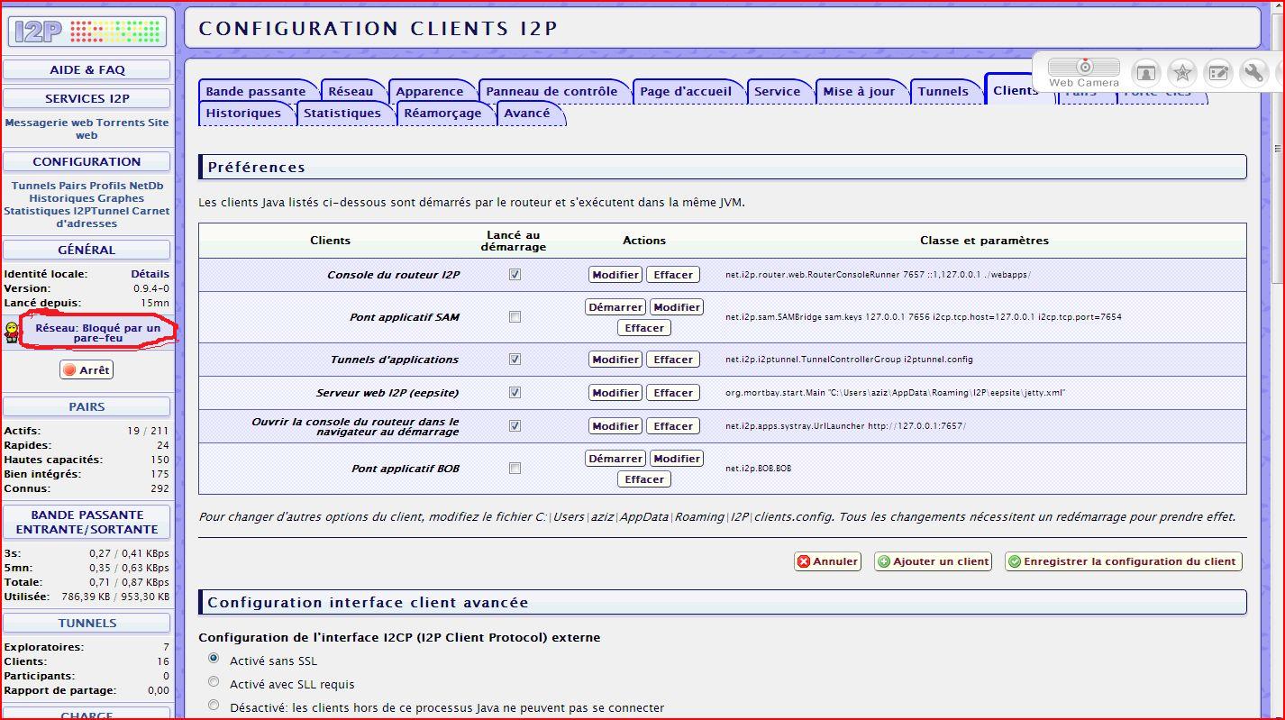Image resolution: width=1285 pixels, height=720 pixels.
Task: Open the Avancé tab
Action: click(527, 113)
